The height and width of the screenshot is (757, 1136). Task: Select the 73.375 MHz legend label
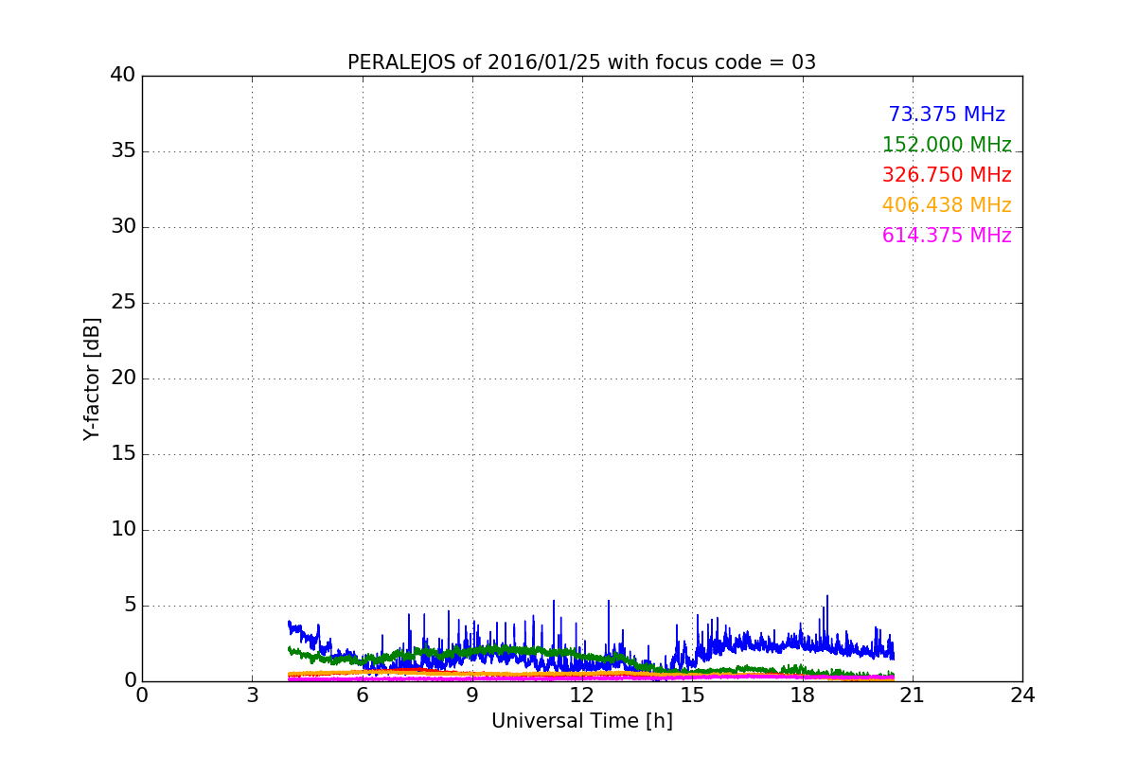pos(947,114)
